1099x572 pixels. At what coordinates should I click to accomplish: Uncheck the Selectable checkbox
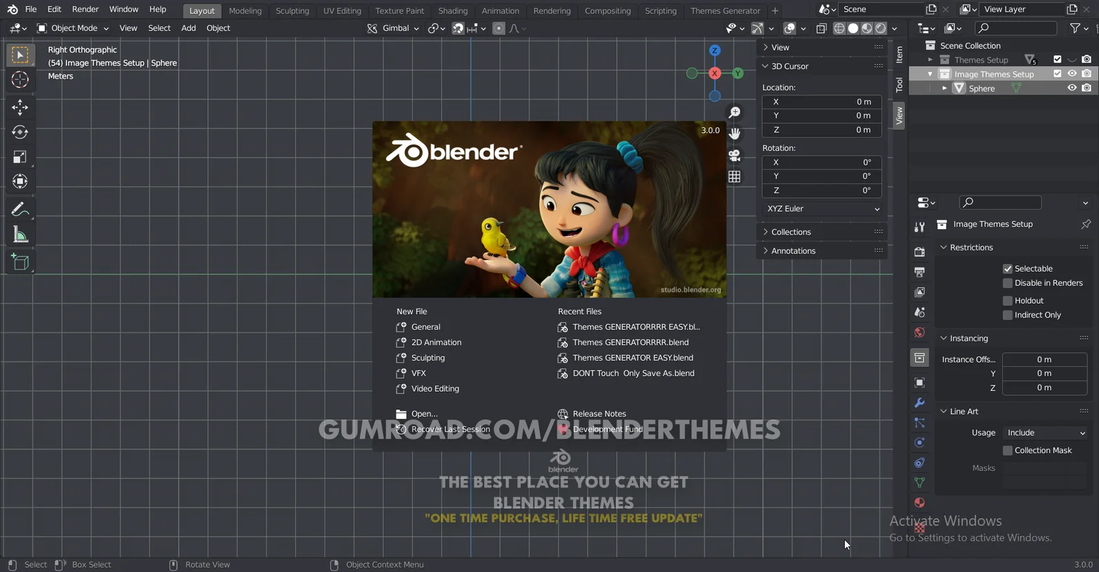click(x=1008, y=269)
